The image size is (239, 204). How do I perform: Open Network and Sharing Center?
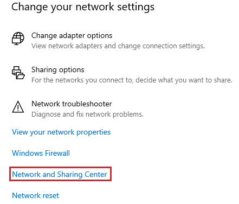click(60, 174)
